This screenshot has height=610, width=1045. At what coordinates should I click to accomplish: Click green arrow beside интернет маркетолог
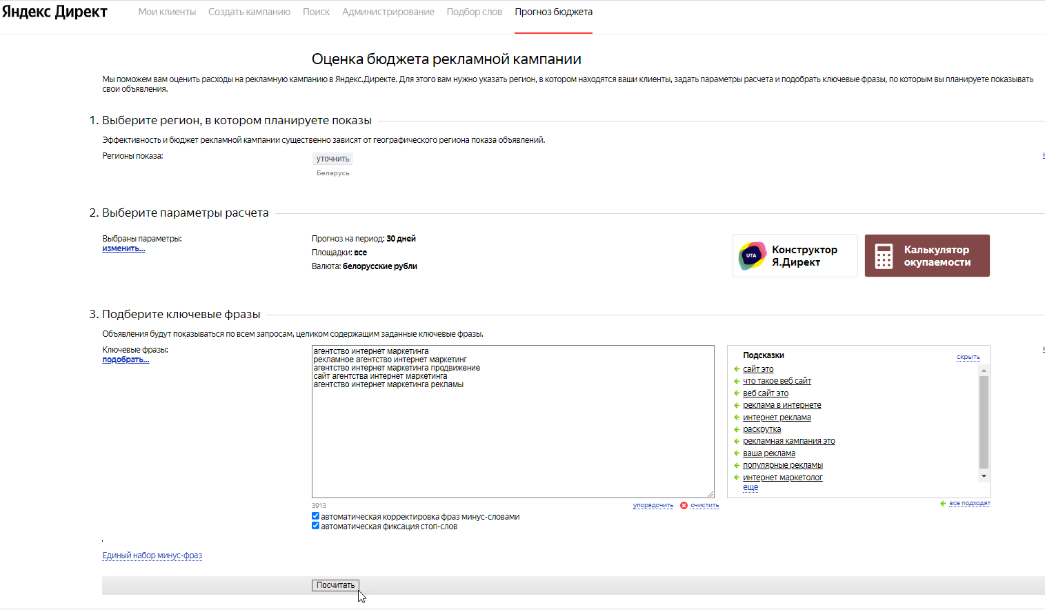tap(737, 478)
